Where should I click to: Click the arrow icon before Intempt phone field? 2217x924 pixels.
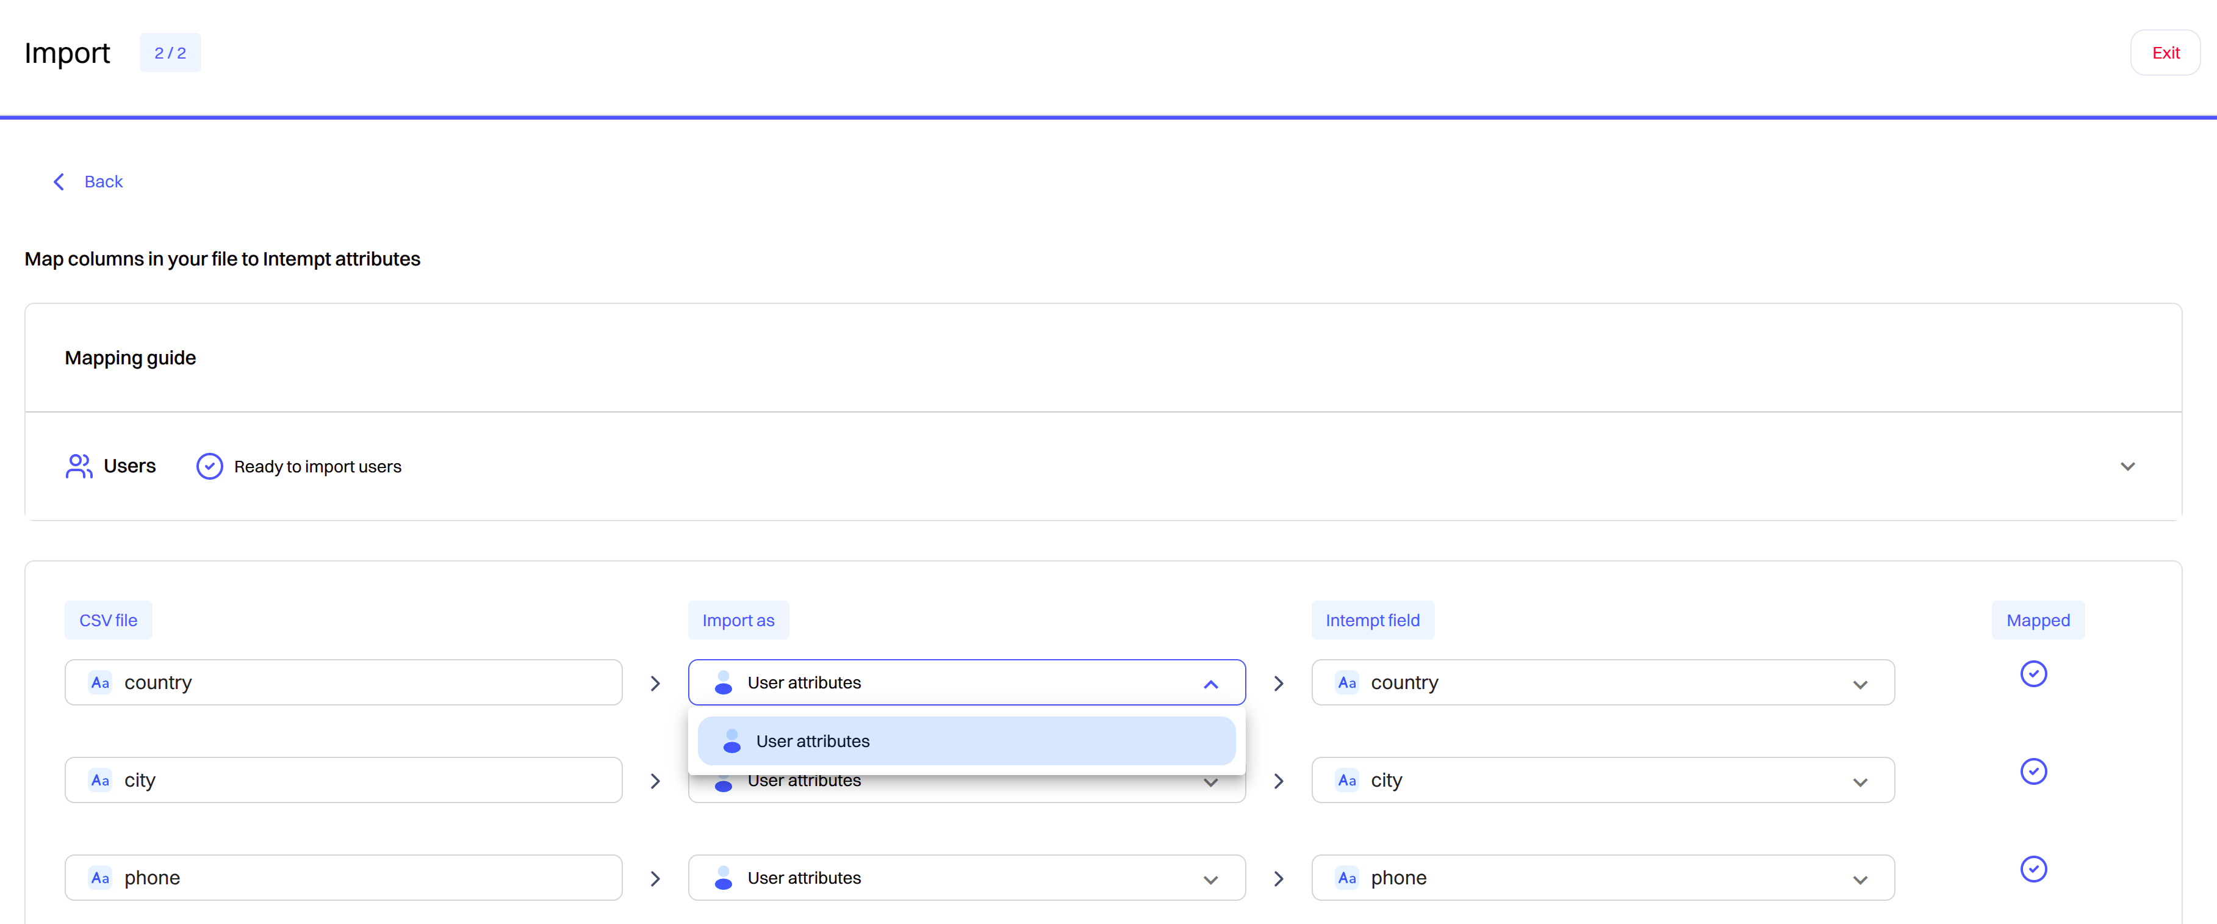tap(1278, 878)
